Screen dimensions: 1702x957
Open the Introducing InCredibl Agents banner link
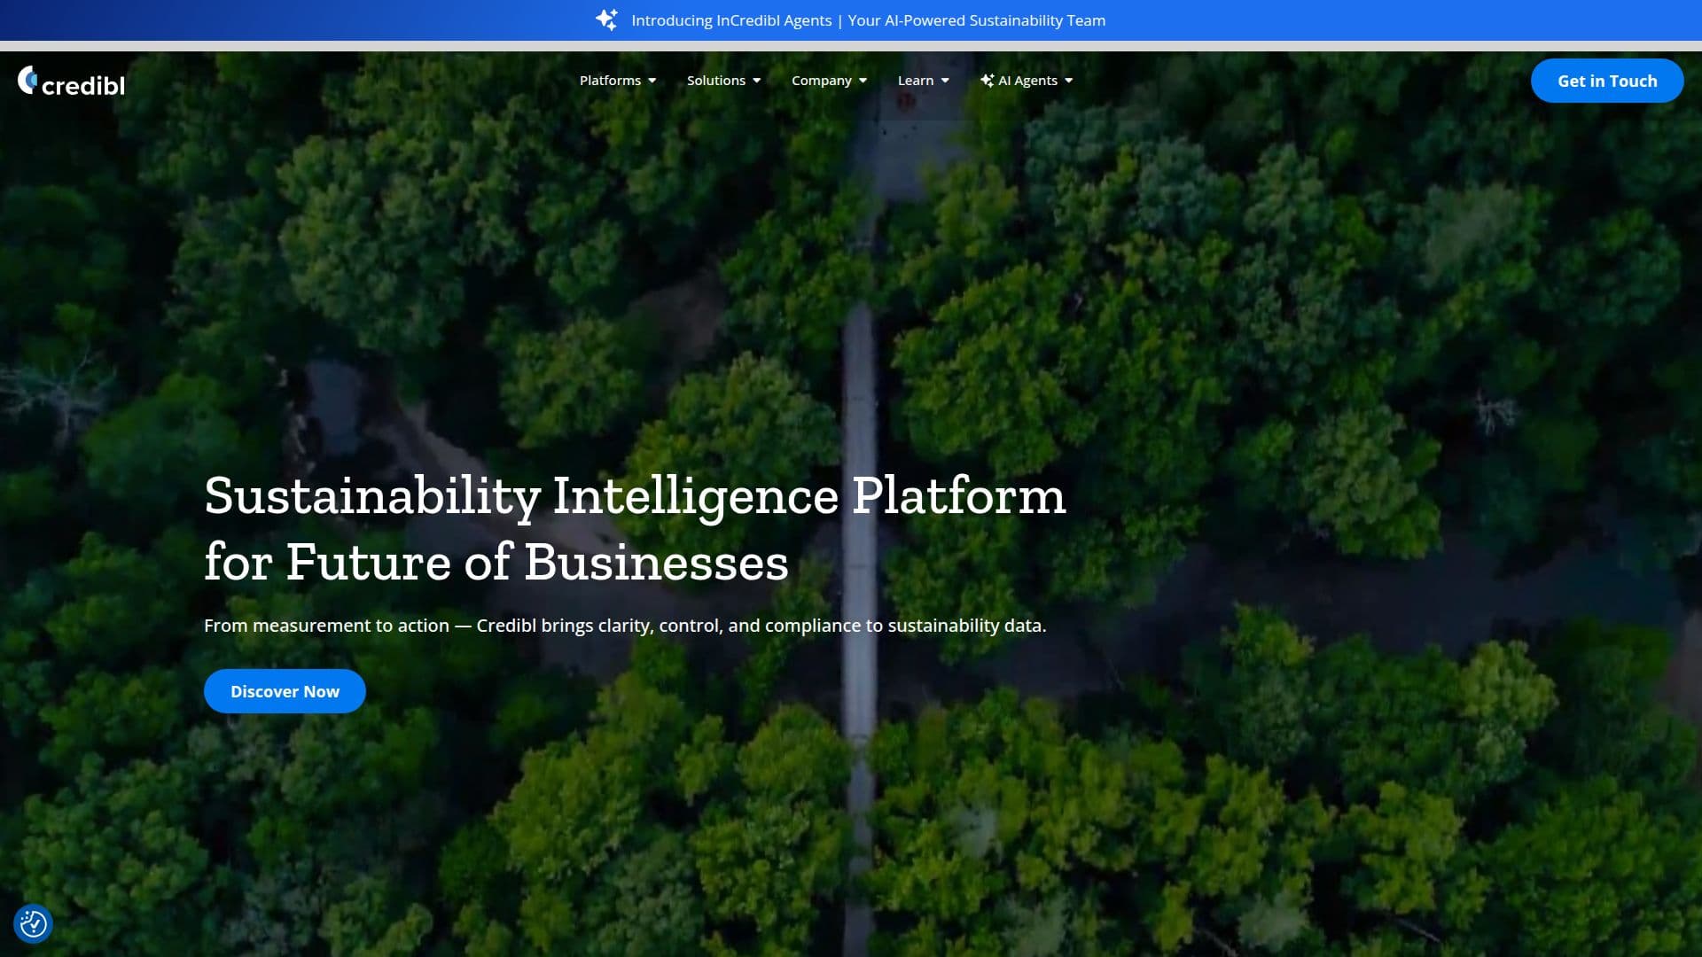(868, 20)
